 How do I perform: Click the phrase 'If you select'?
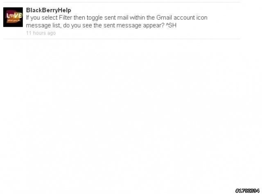[42, 18]
